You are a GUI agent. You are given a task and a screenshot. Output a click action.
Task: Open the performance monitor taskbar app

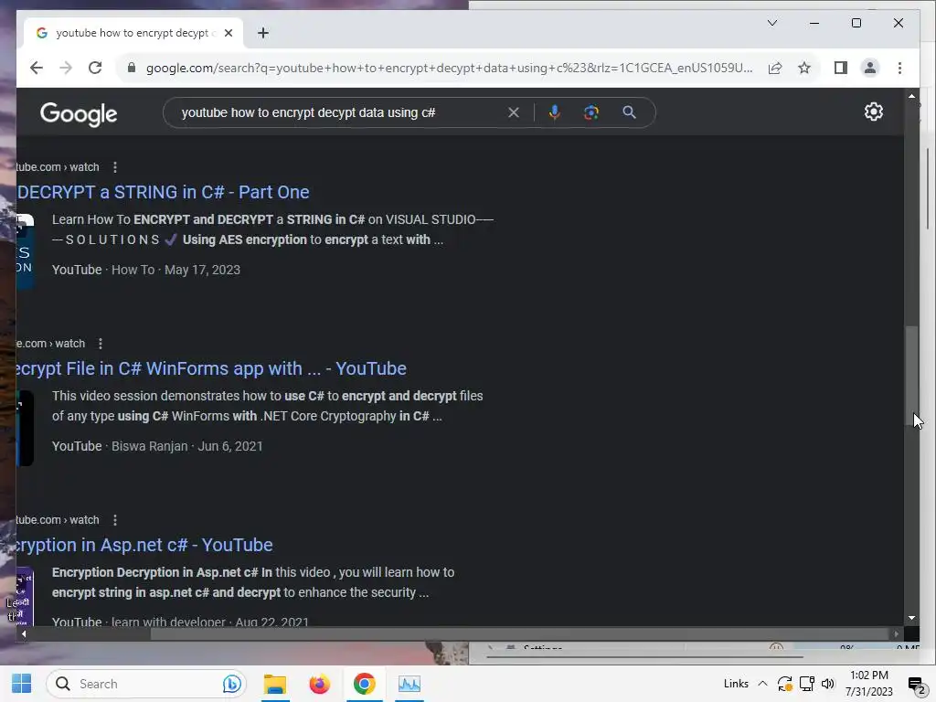tap(409, 684)
